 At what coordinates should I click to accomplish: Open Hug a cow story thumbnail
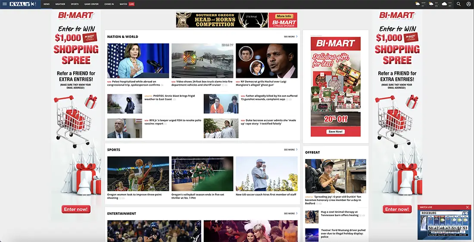point(312,217)
